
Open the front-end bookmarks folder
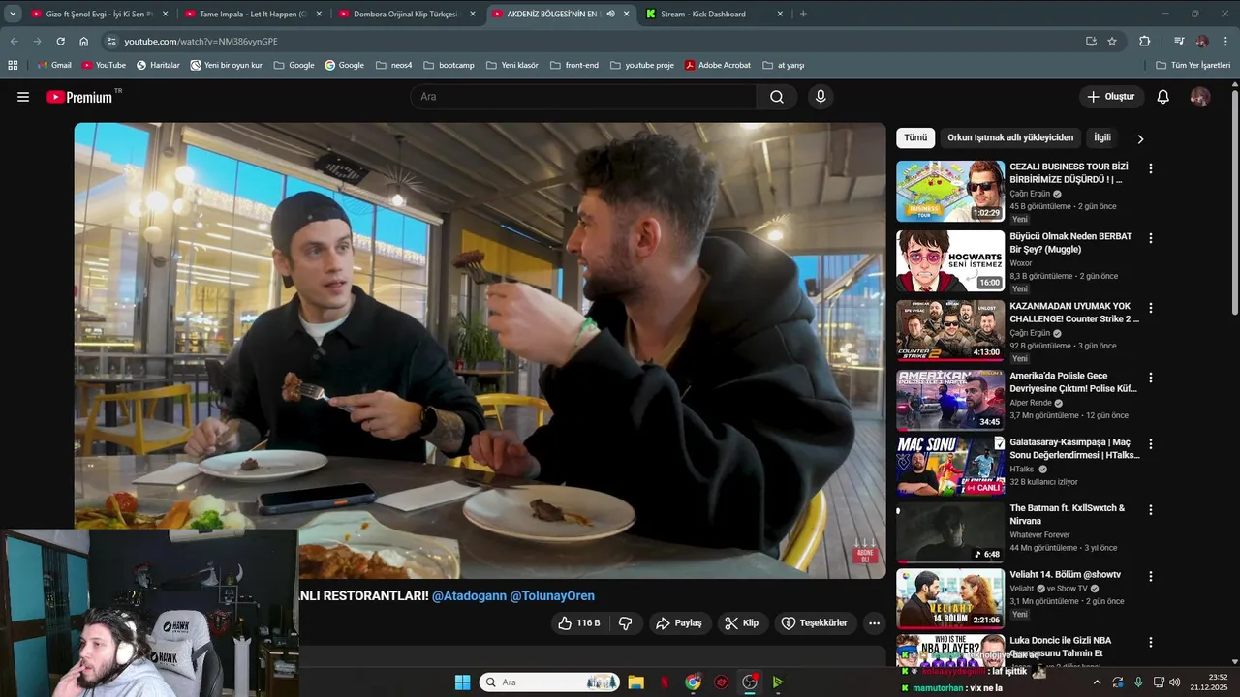[573, 65]
